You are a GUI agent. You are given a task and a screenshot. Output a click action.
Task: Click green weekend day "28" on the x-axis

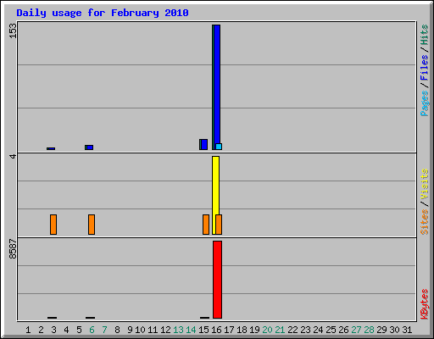(x=369, y=330)
